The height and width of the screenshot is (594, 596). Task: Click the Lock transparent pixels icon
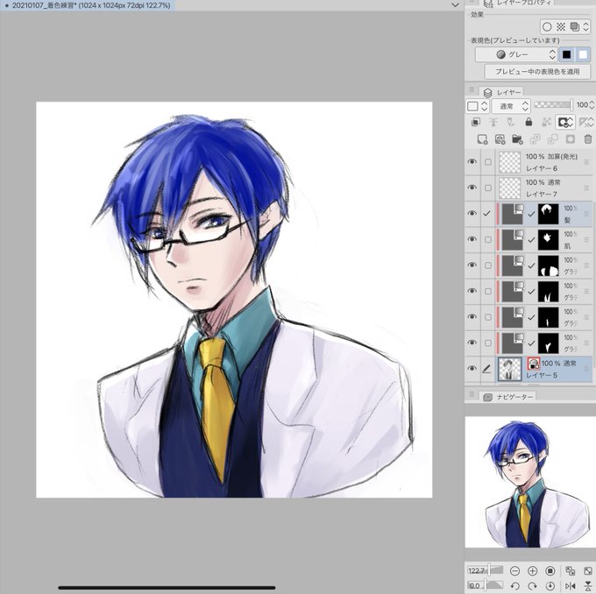(546, 122)
